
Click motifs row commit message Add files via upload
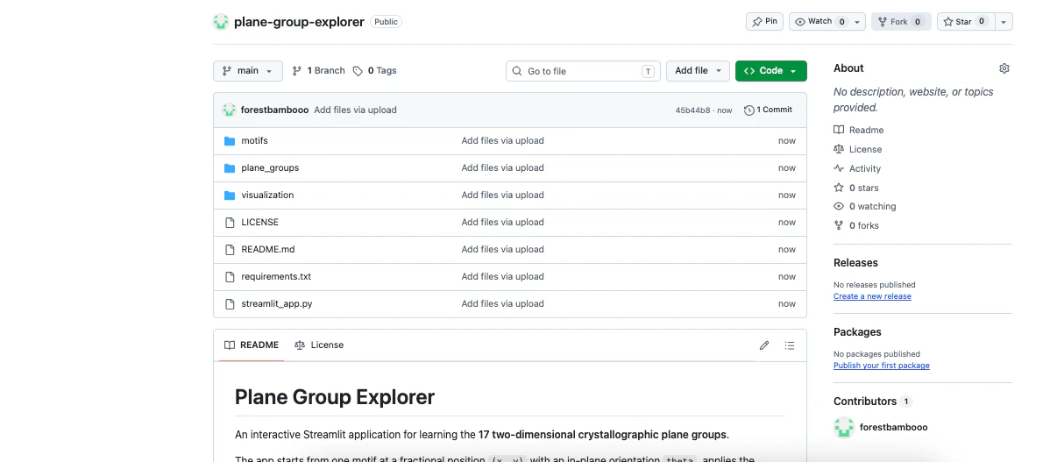click(x=503, y=141)
